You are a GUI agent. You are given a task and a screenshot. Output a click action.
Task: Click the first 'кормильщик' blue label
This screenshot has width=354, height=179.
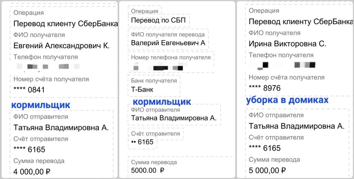click(40, 105)
